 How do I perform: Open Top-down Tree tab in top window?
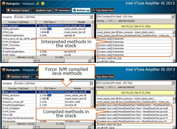(103, 10)
